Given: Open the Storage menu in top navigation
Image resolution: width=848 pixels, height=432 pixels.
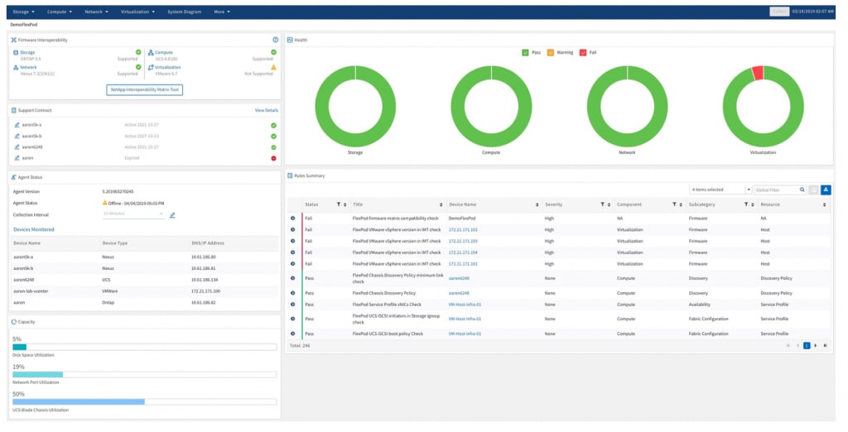Looking at the screenshot, I should click(x=22, y=12).
